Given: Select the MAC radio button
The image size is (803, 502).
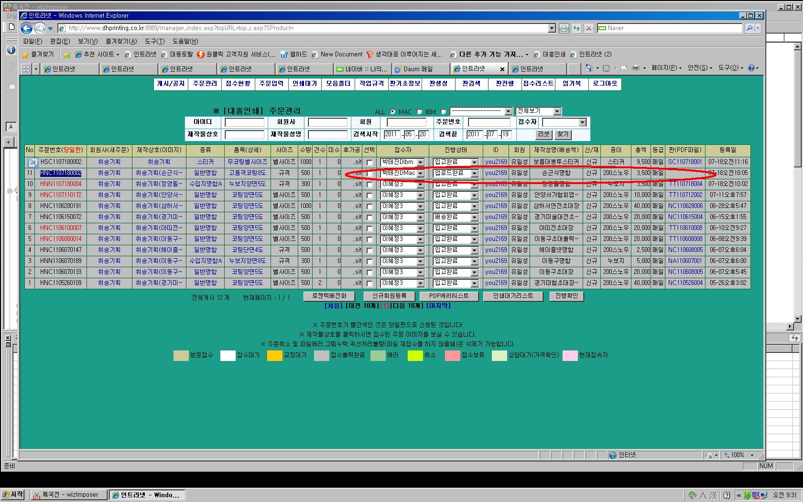Looking at the screenshot, I should click(419, 112).
